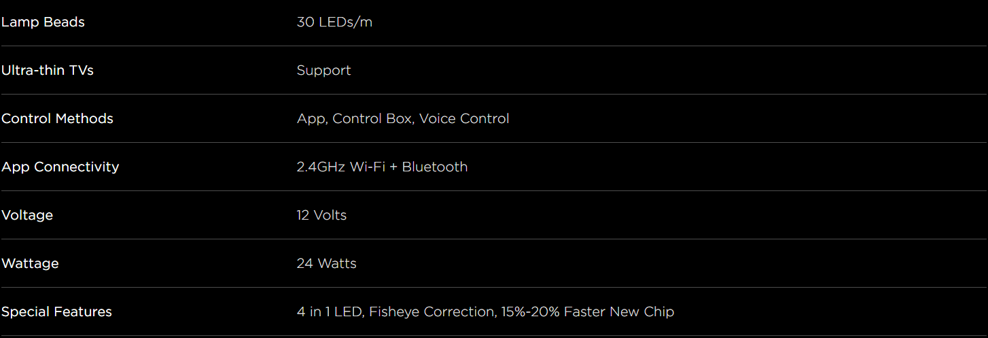The height and width of the screenshot is (338, 988).
Task: Select Control Box in the methods list
Action: (x=372, y=118)
